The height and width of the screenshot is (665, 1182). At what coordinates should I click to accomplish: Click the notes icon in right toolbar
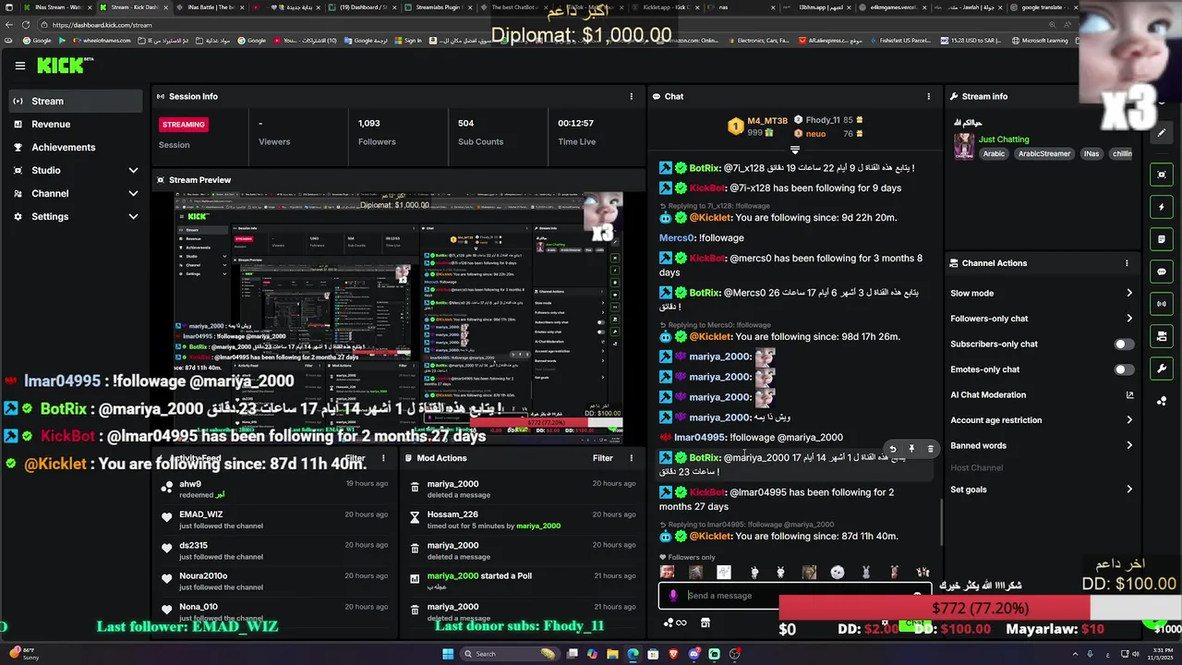click(1162, 239)
